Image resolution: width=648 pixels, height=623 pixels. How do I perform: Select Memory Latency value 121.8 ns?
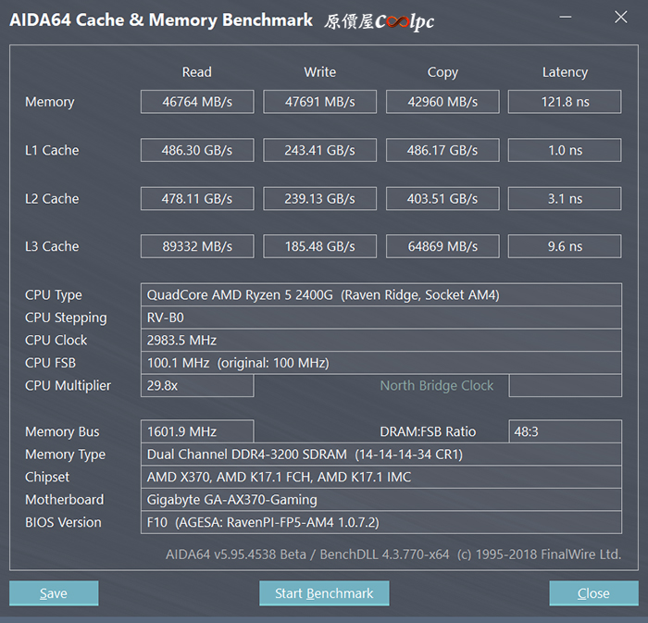(565, 102)
